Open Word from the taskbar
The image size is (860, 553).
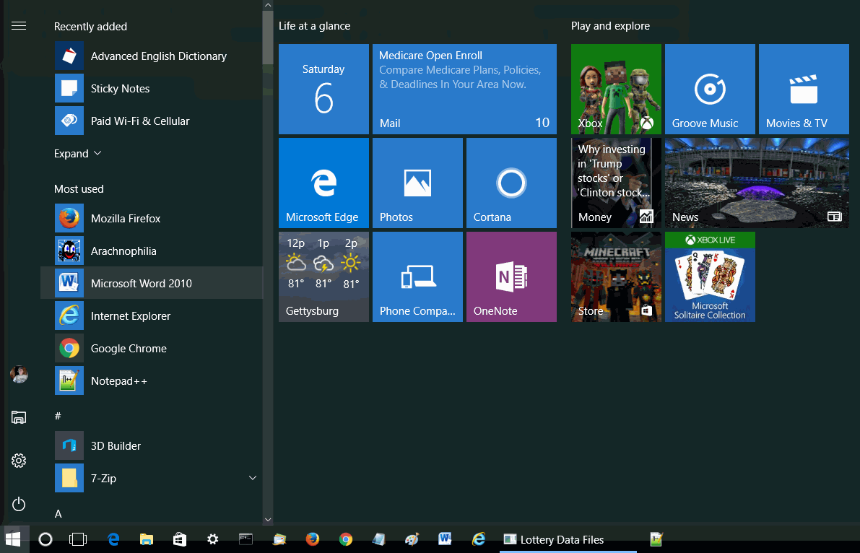coord(445,539)
